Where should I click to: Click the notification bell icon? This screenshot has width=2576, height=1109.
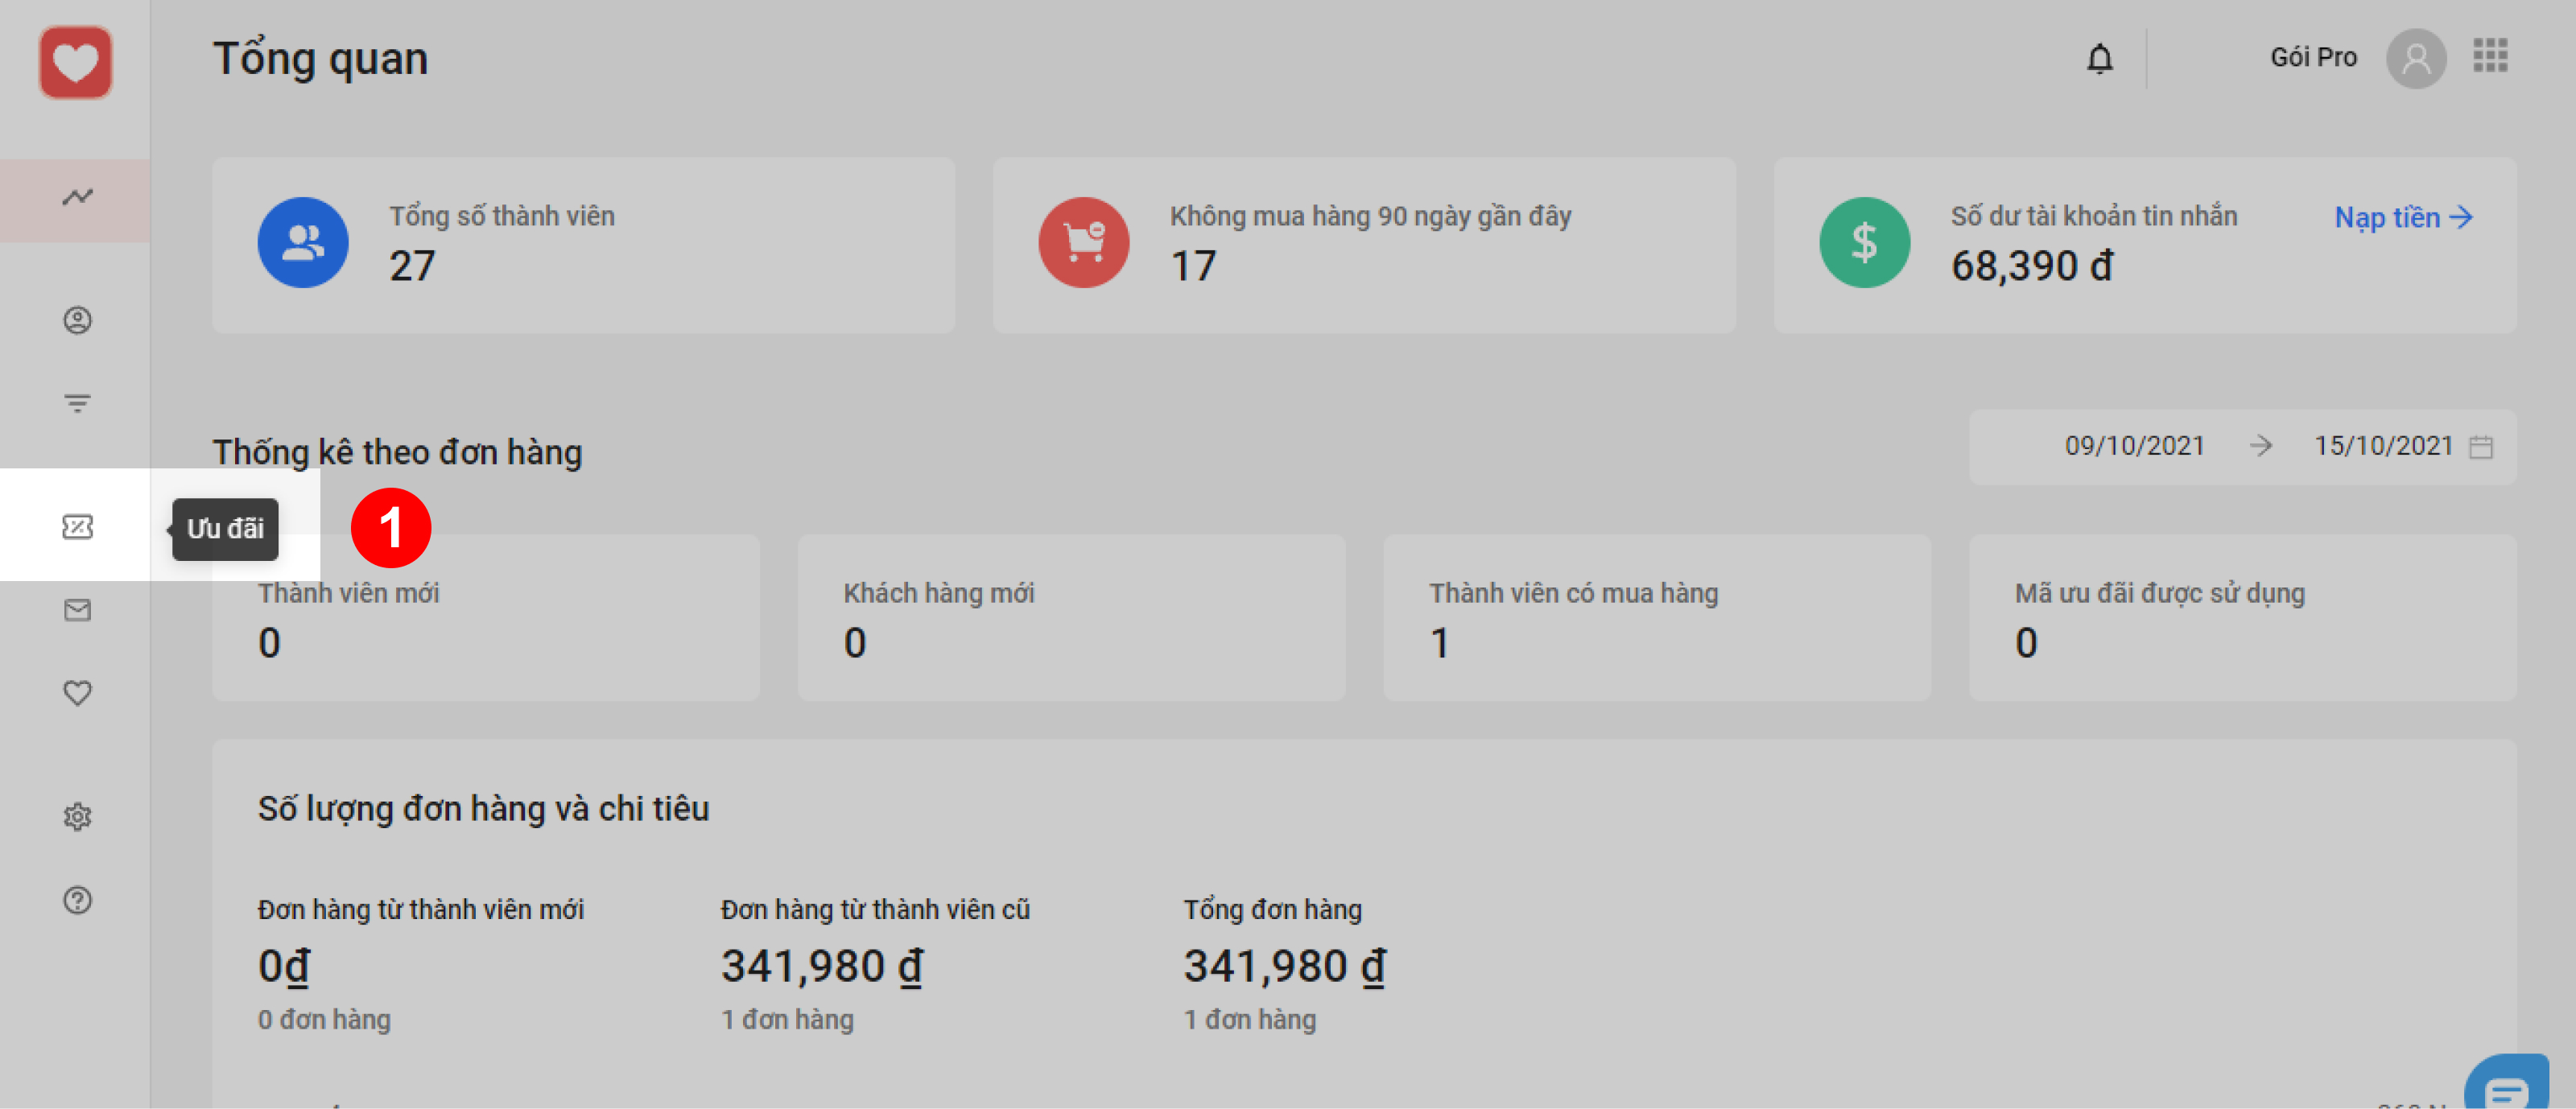(x=2099, y=59)
